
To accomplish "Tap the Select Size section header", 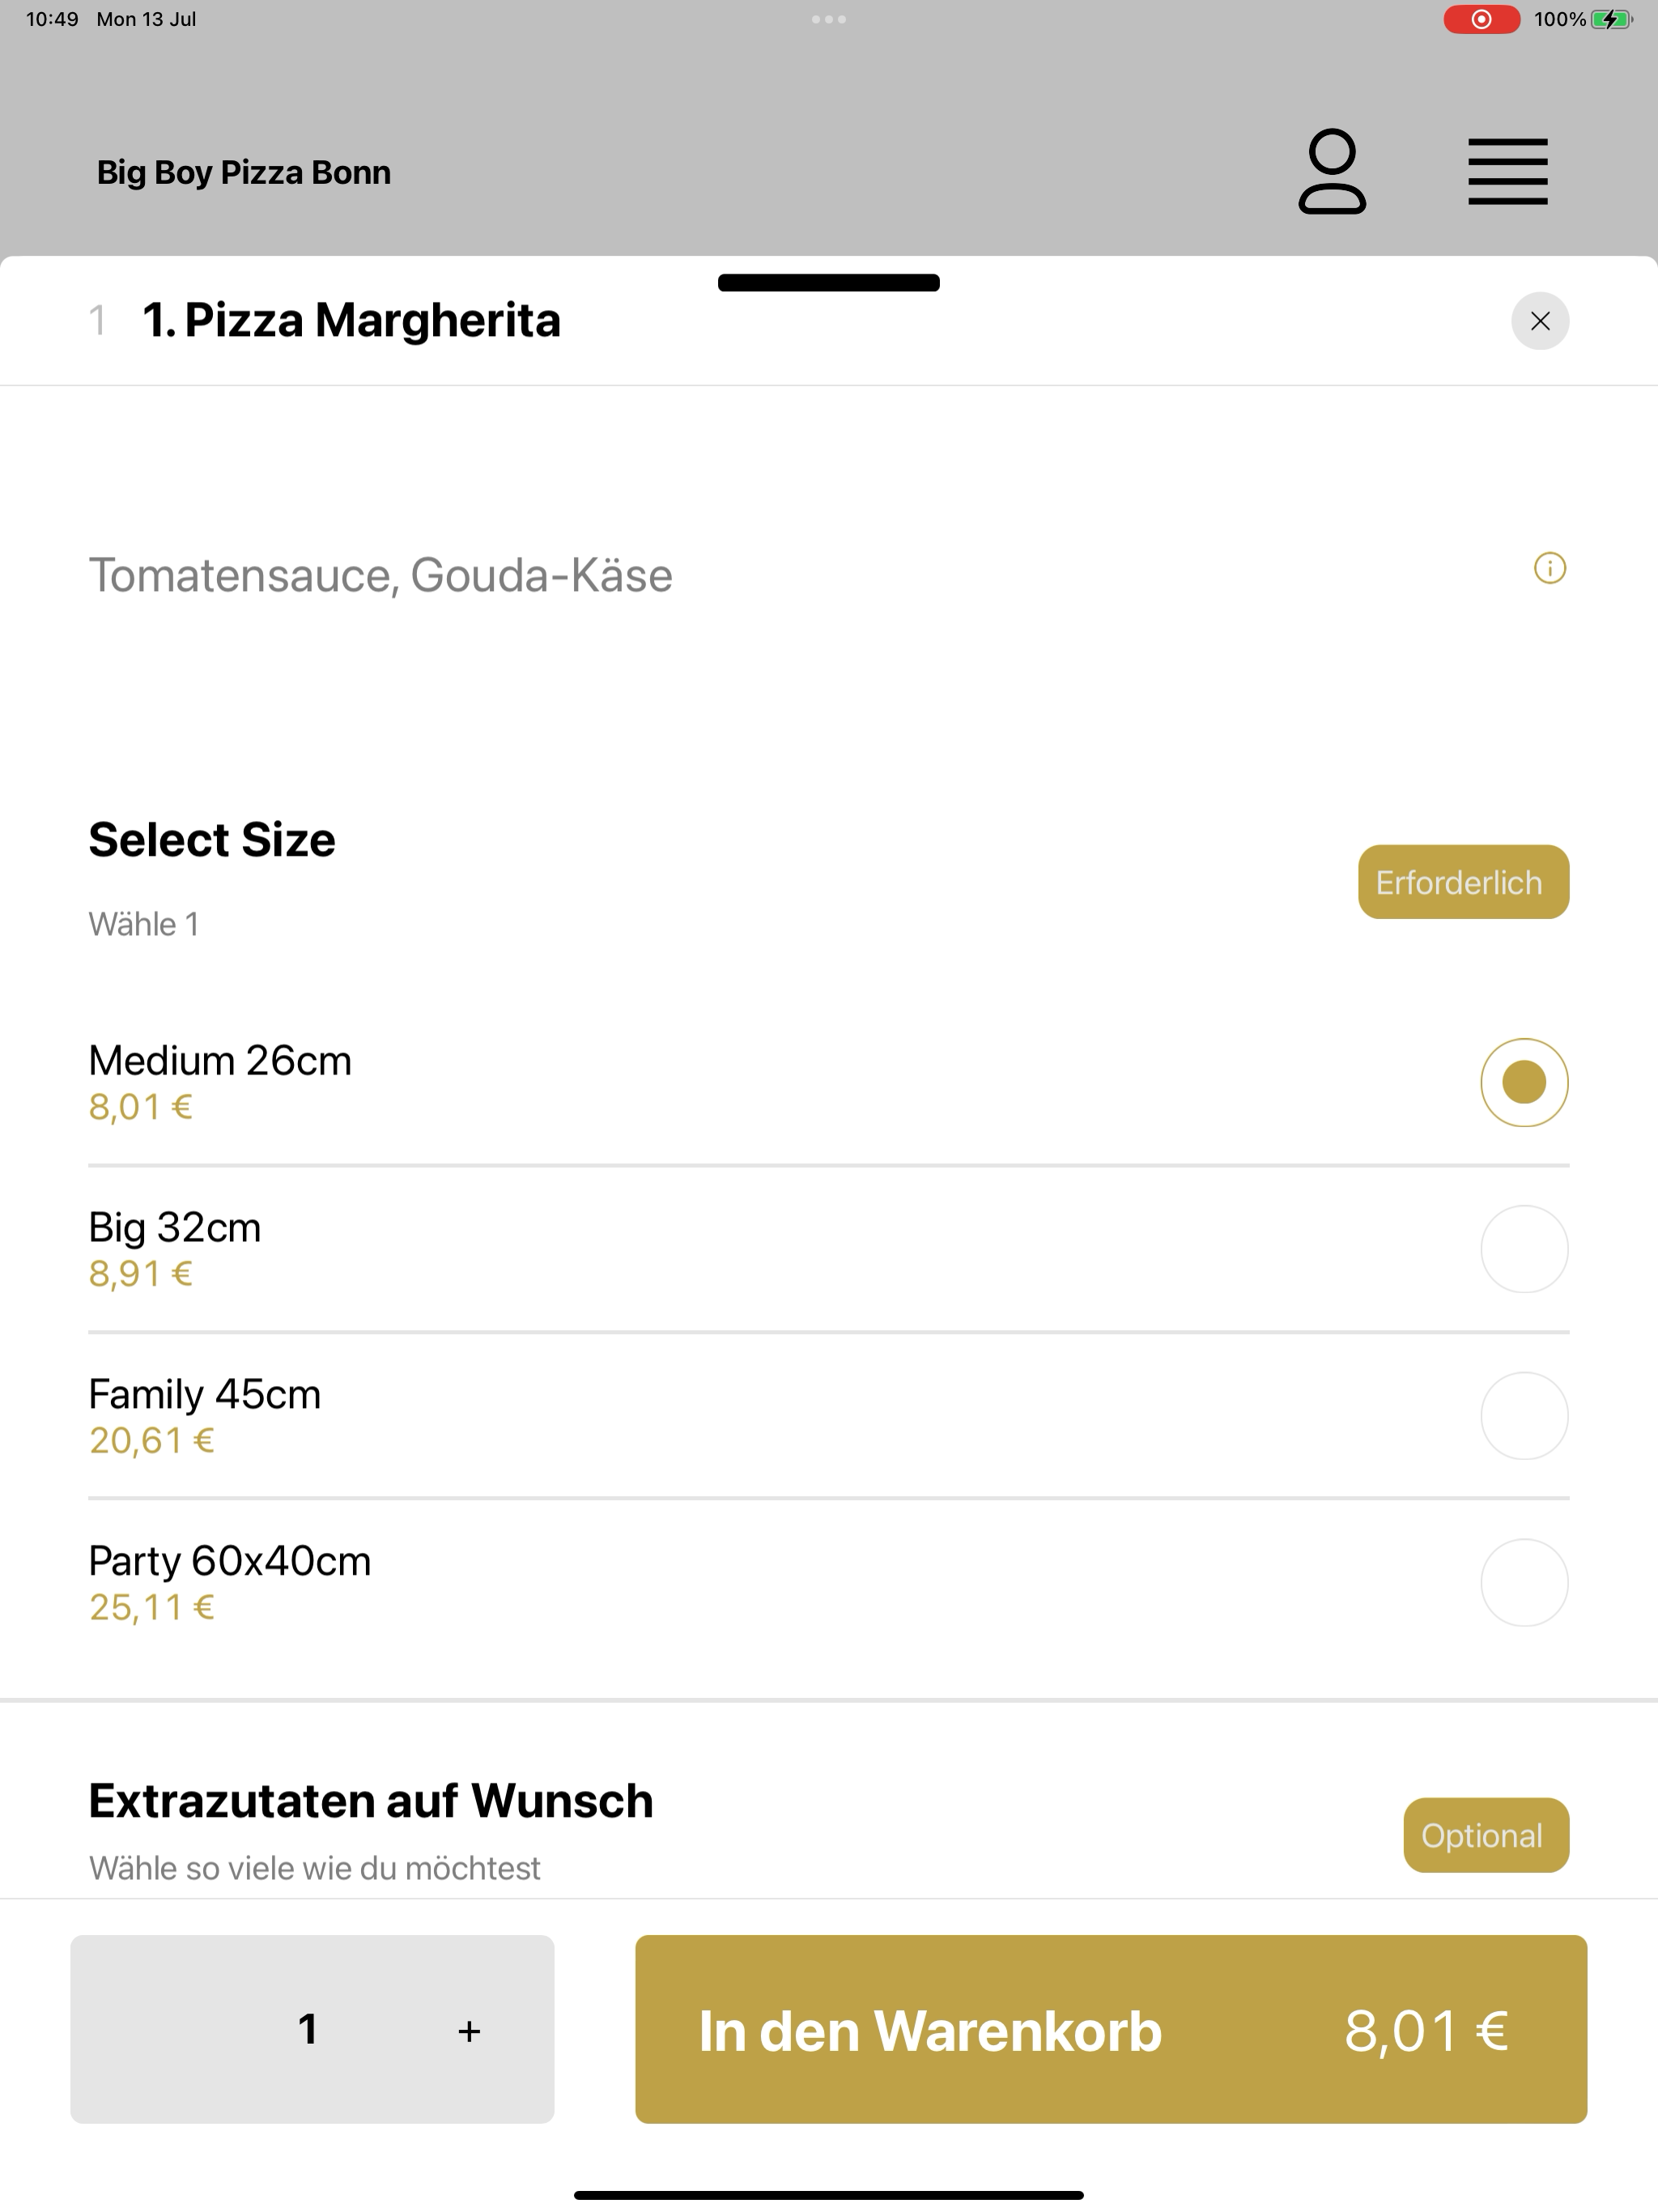I will tap(212, 840).
